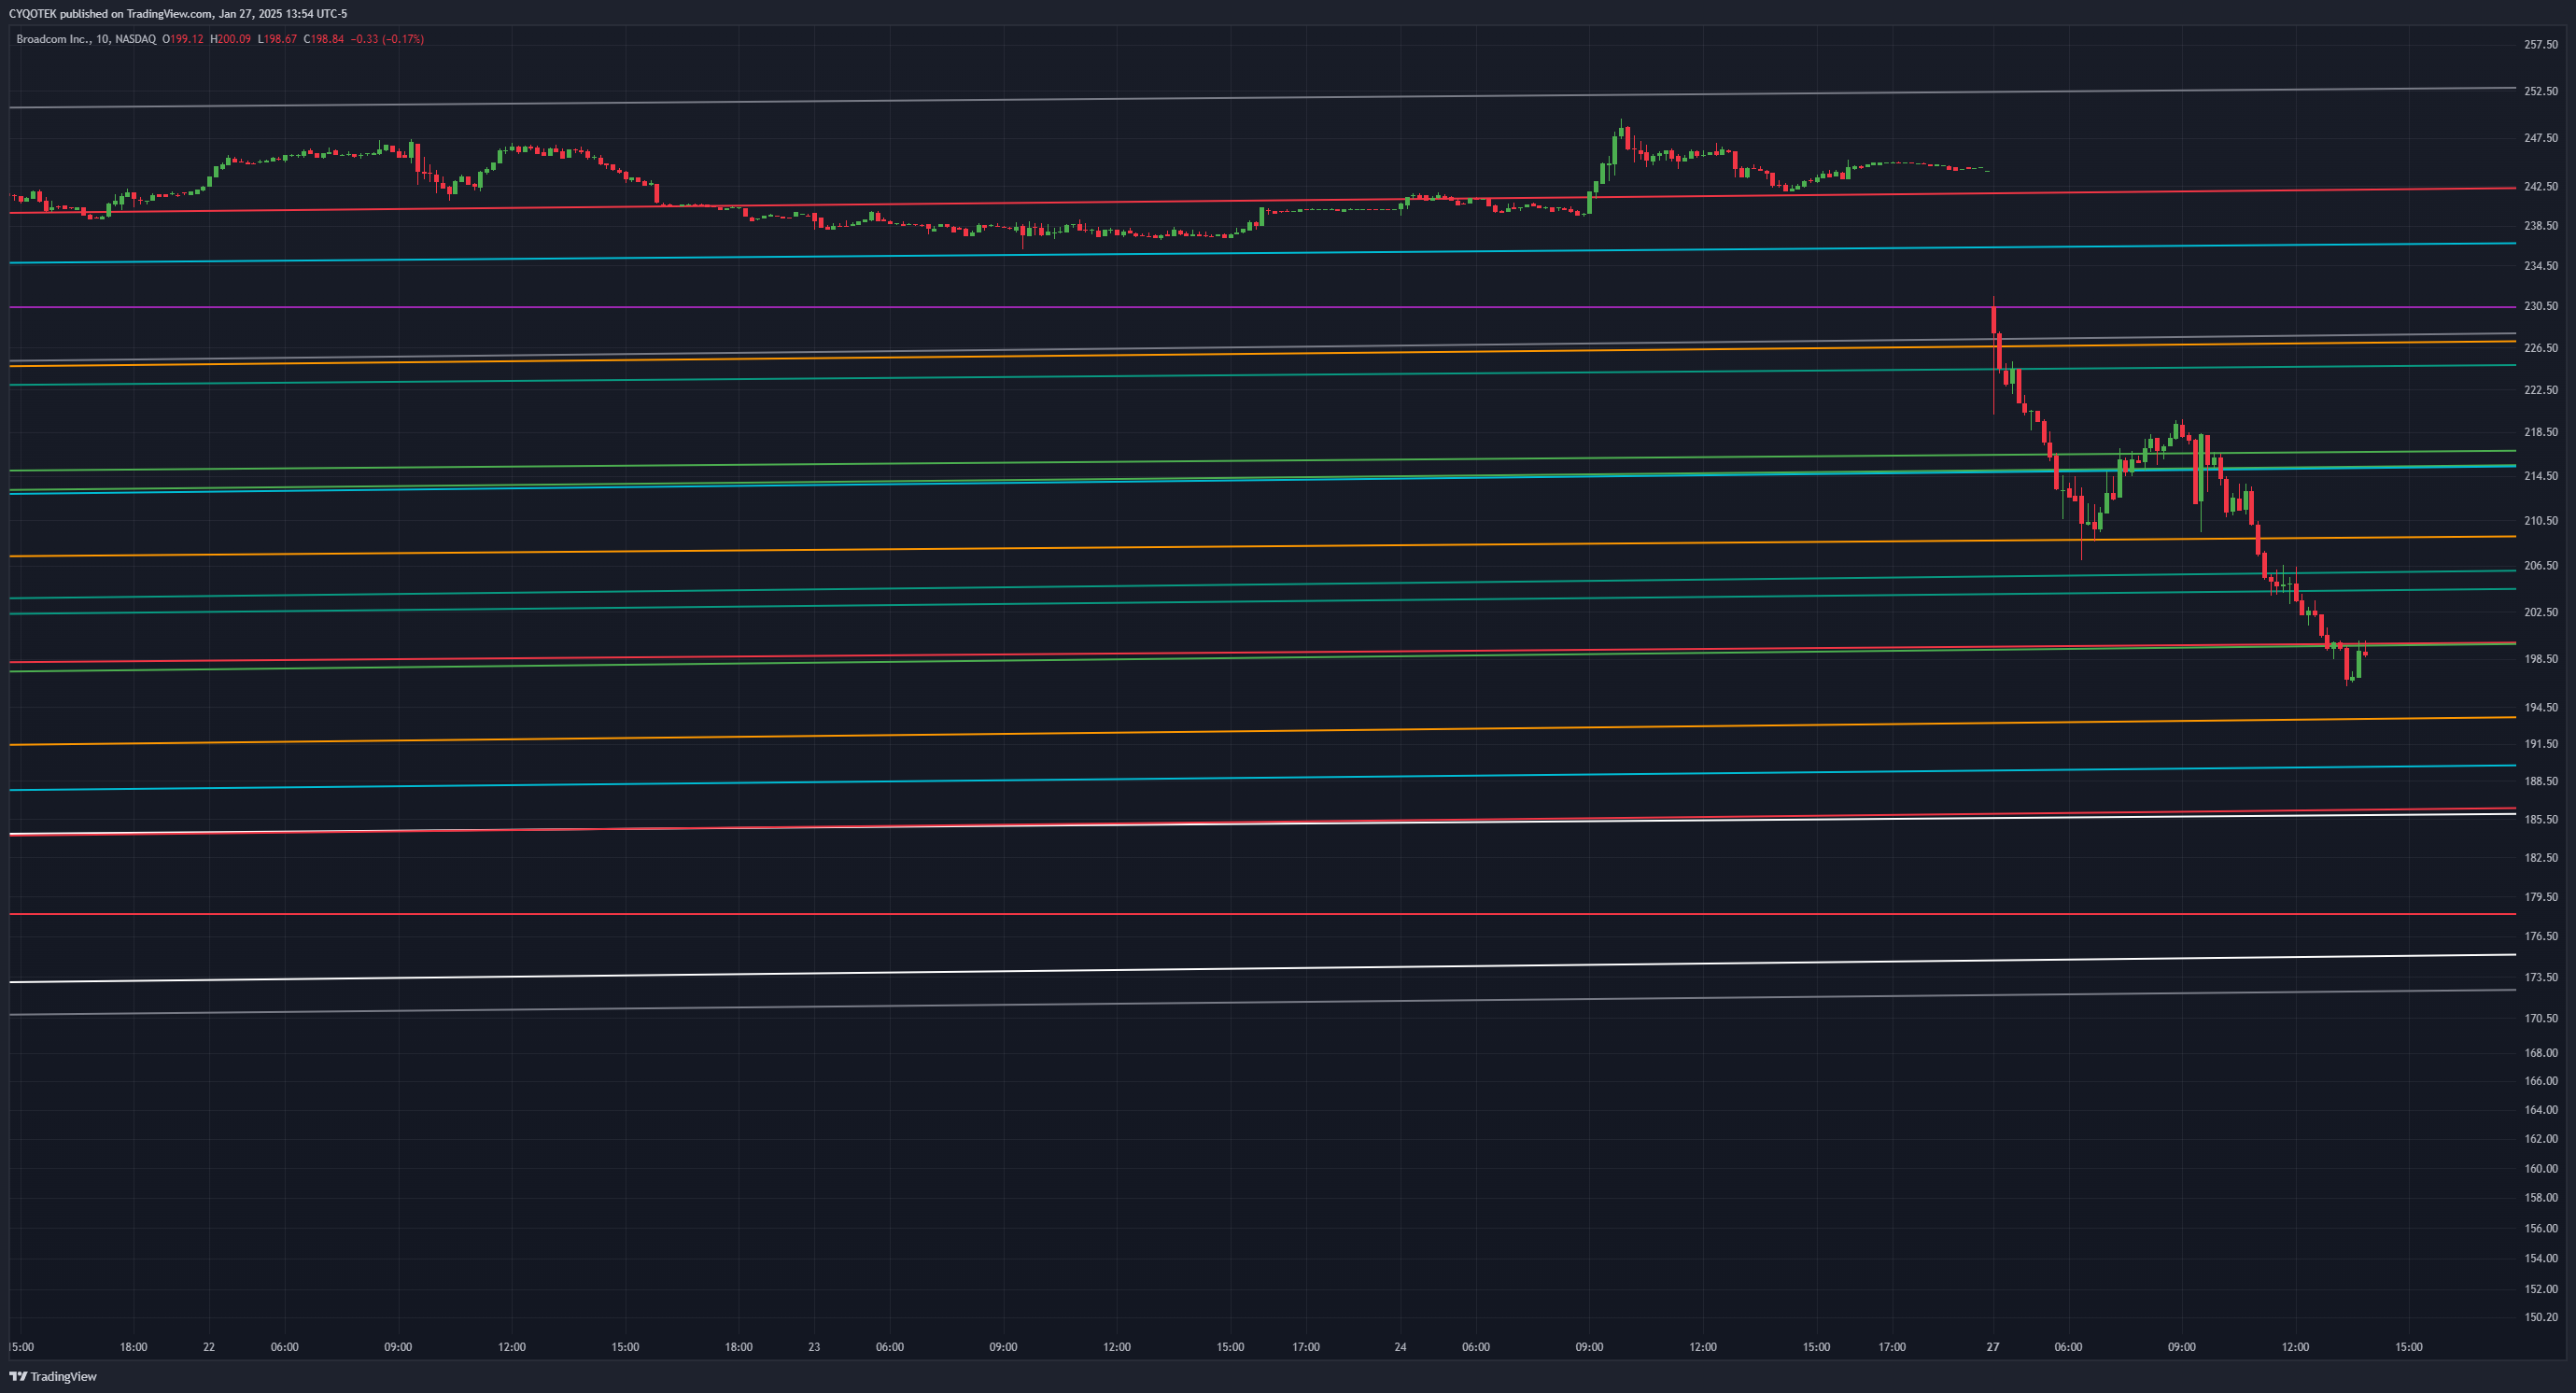This screenshot has width=2576, height=1393.
Task: Click the 162.00 price axis label
Action: [2541, 1139]
